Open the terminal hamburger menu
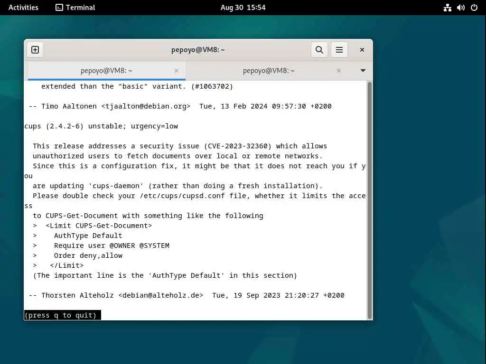486x364 pixels. [339, 50]
